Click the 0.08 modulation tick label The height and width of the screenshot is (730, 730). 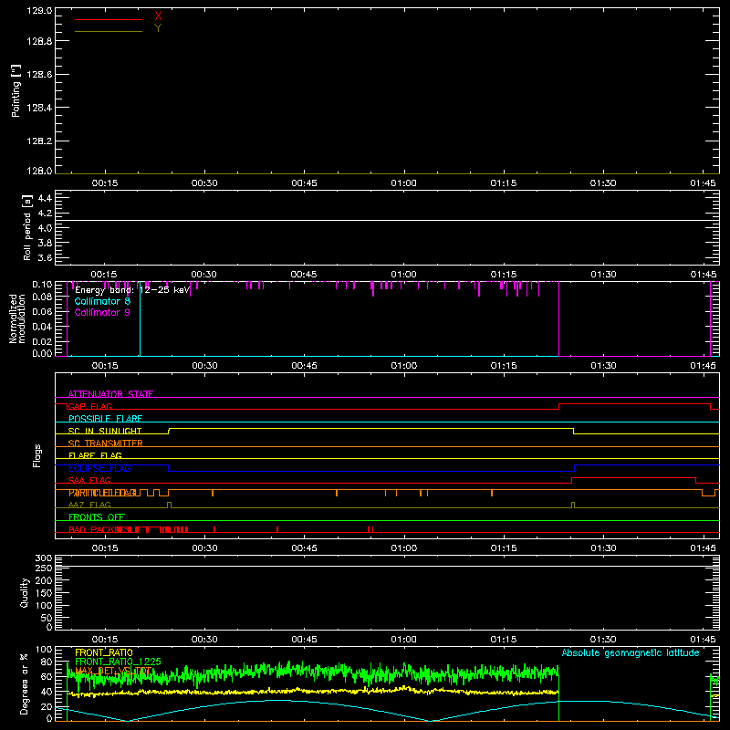tap(42, 297)
